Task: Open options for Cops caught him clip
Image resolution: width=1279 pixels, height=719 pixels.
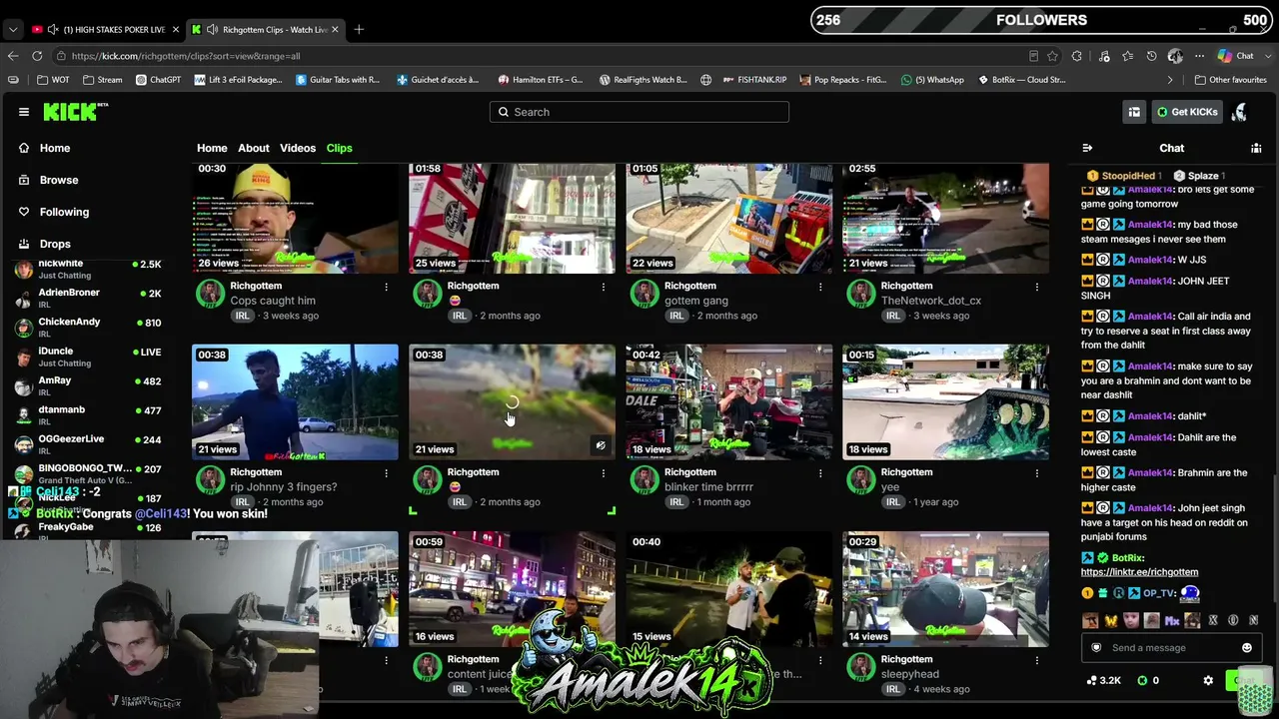Action: coord(386,287)
